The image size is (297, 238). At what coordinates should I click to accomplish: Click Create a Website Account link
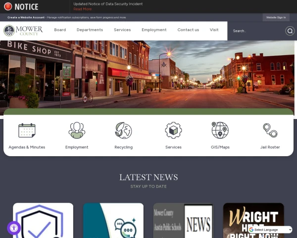26,17
